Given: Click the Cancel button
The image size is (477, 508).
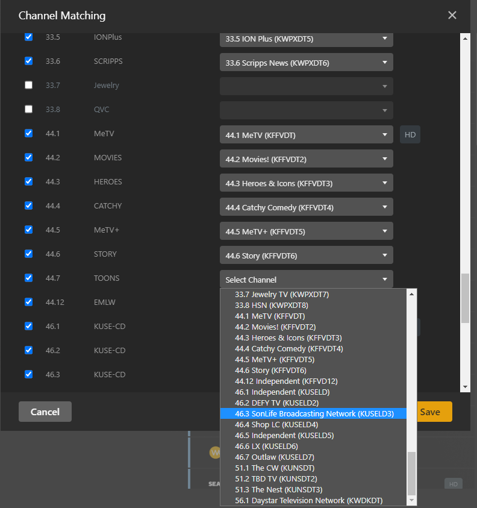Looking at the screenshot, I should tap(45, 412).
